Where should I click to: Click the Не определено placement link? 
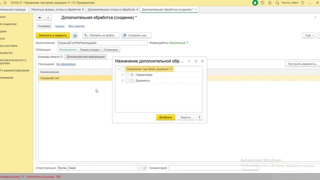click(x=66, y=64)
